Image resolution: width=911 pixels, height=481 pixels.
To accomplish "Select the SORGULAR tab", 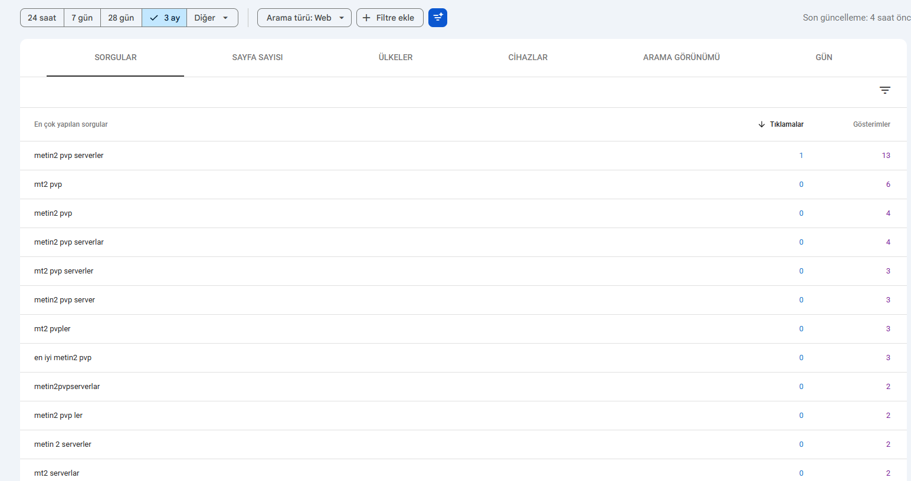I will coord(116,57).
